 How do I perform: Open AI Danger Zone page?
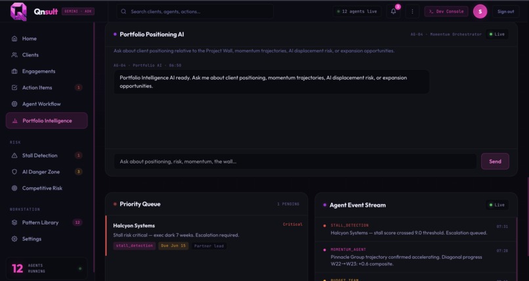(47, 172)
